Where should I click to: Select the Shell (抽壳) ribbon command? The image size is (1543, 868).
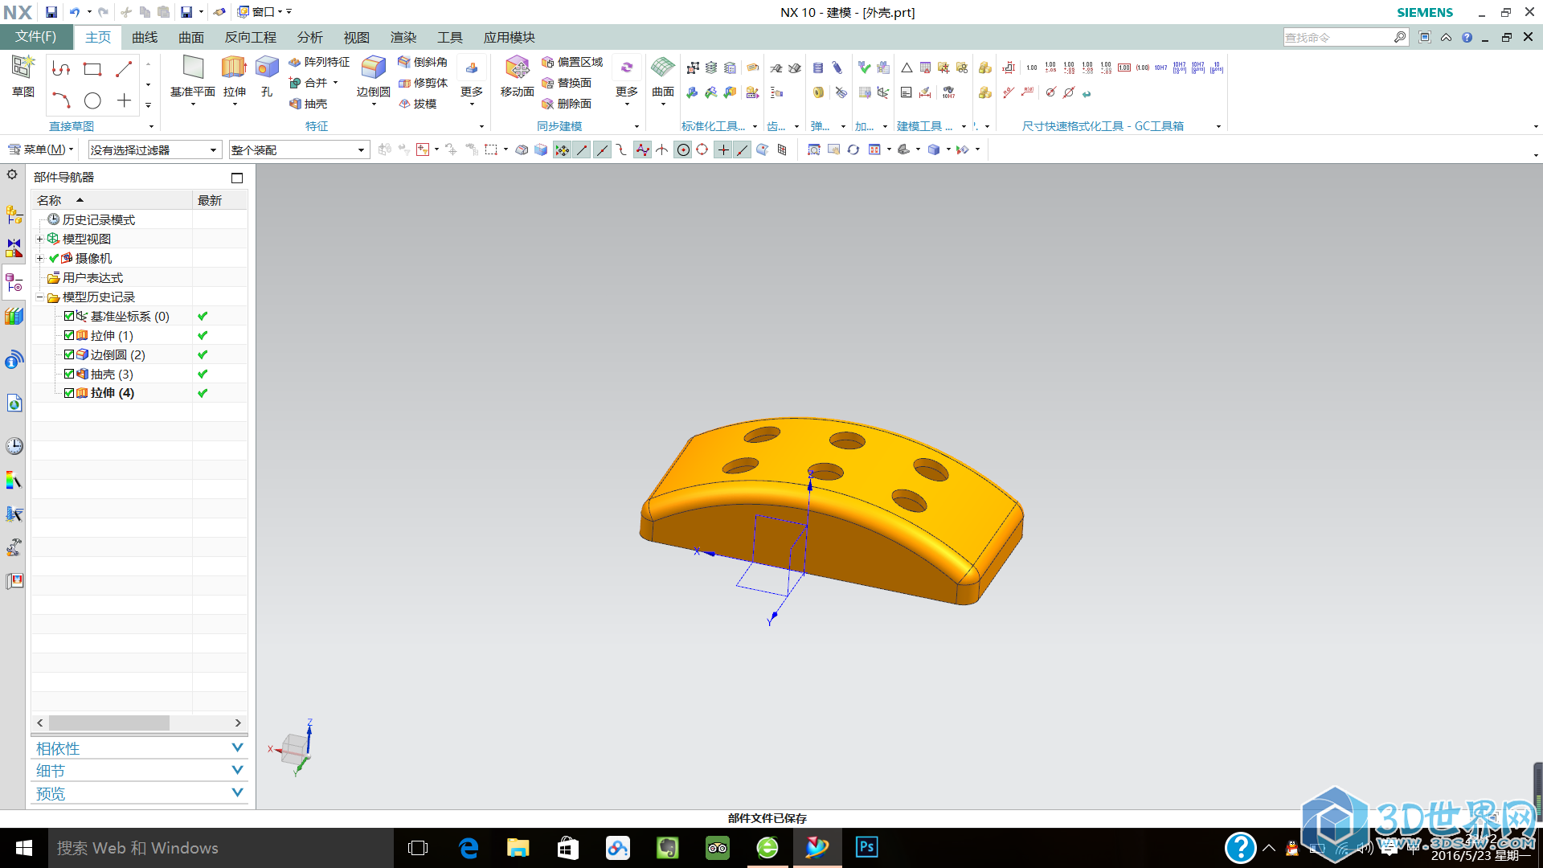point(309,104)
